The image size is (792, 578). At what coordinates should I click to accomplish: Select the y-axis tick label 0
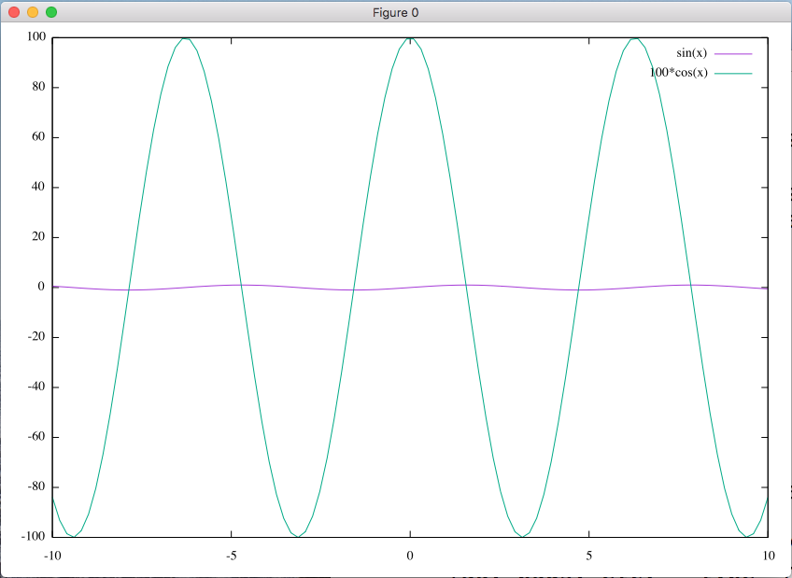click(42, 288)
